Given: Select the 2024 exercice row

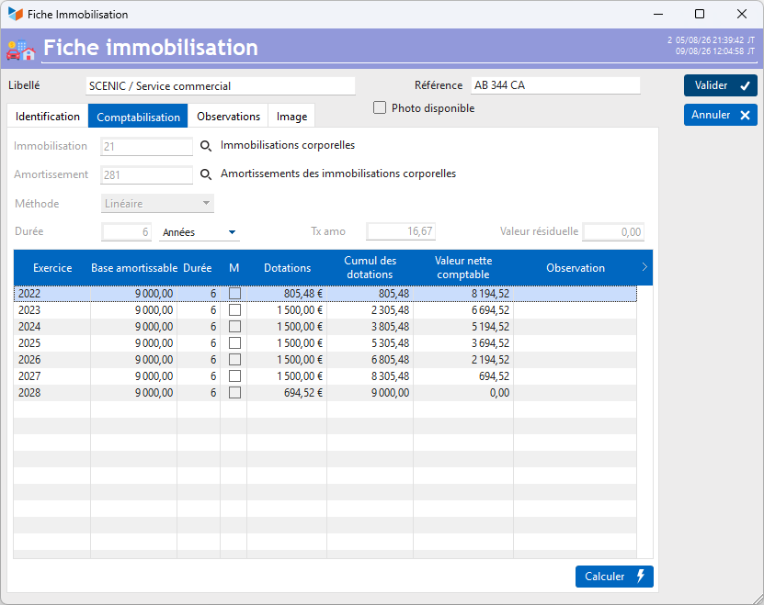Looking at the screenshot, I should [x=325, y=327].
